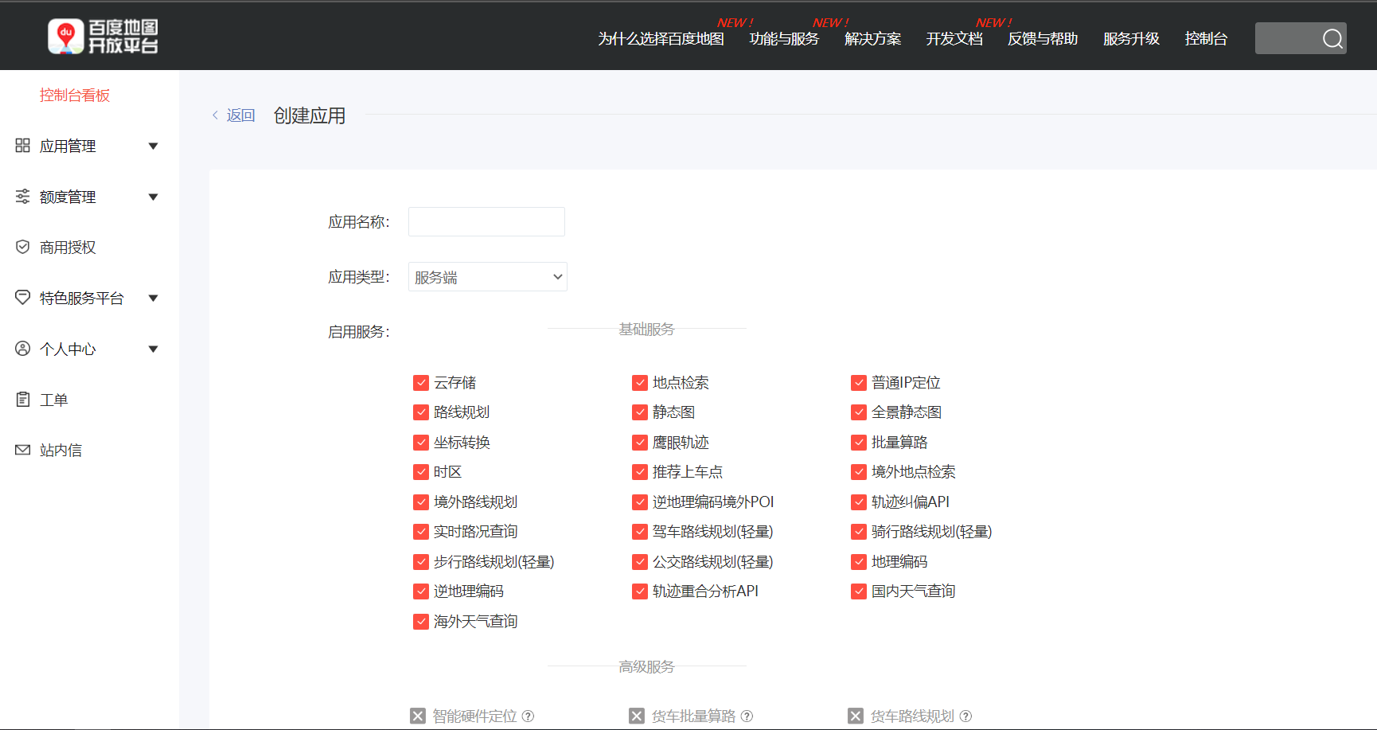1377x730 pixels.
Task: Click the 个人中心 user icon
Action: tap(22, 349)
